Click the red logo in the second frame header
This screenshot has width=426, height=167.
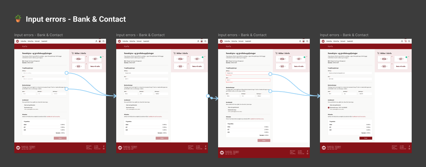click(119, 41)
